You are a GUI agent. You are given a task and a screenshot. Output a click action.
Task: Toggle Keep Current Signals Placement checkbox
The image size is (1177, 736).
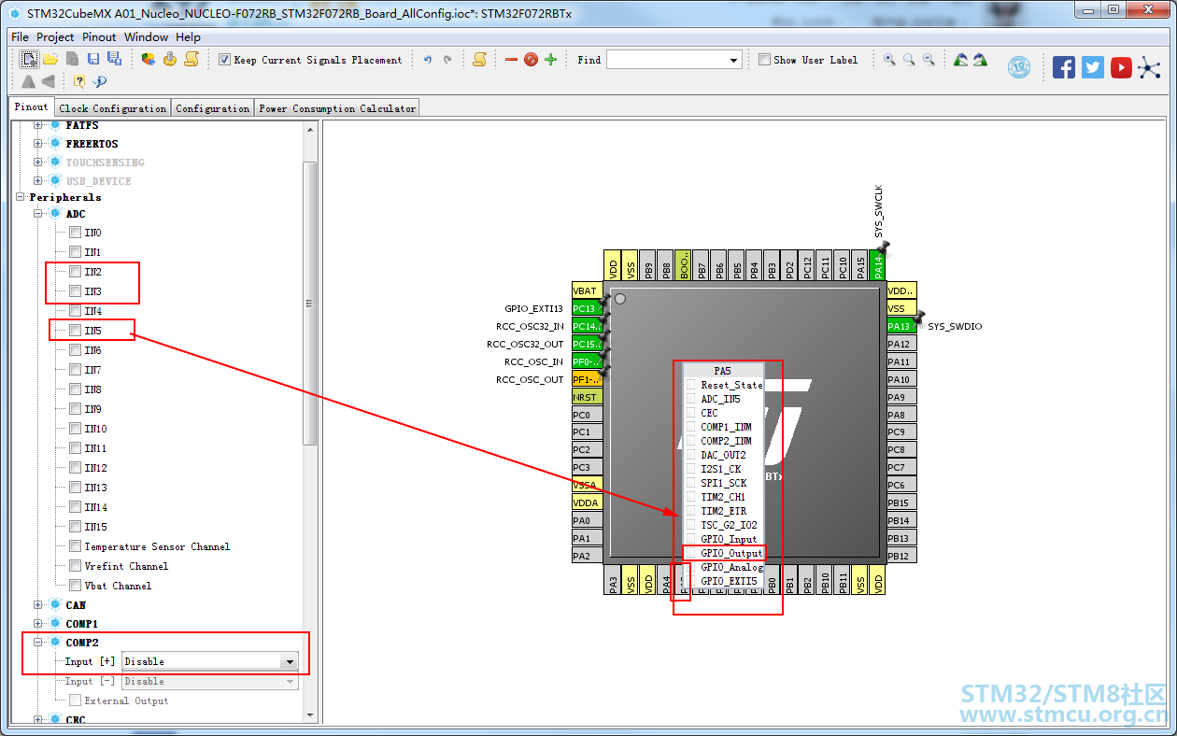224,60
